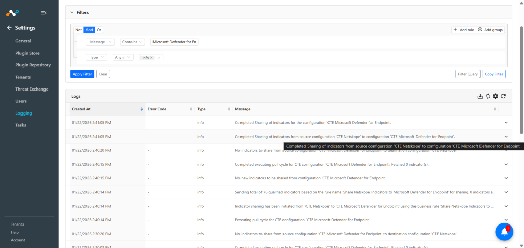Open the Type field dropdown
The image size is (524, 248).
pyautogui.click(x=97, y=57)
